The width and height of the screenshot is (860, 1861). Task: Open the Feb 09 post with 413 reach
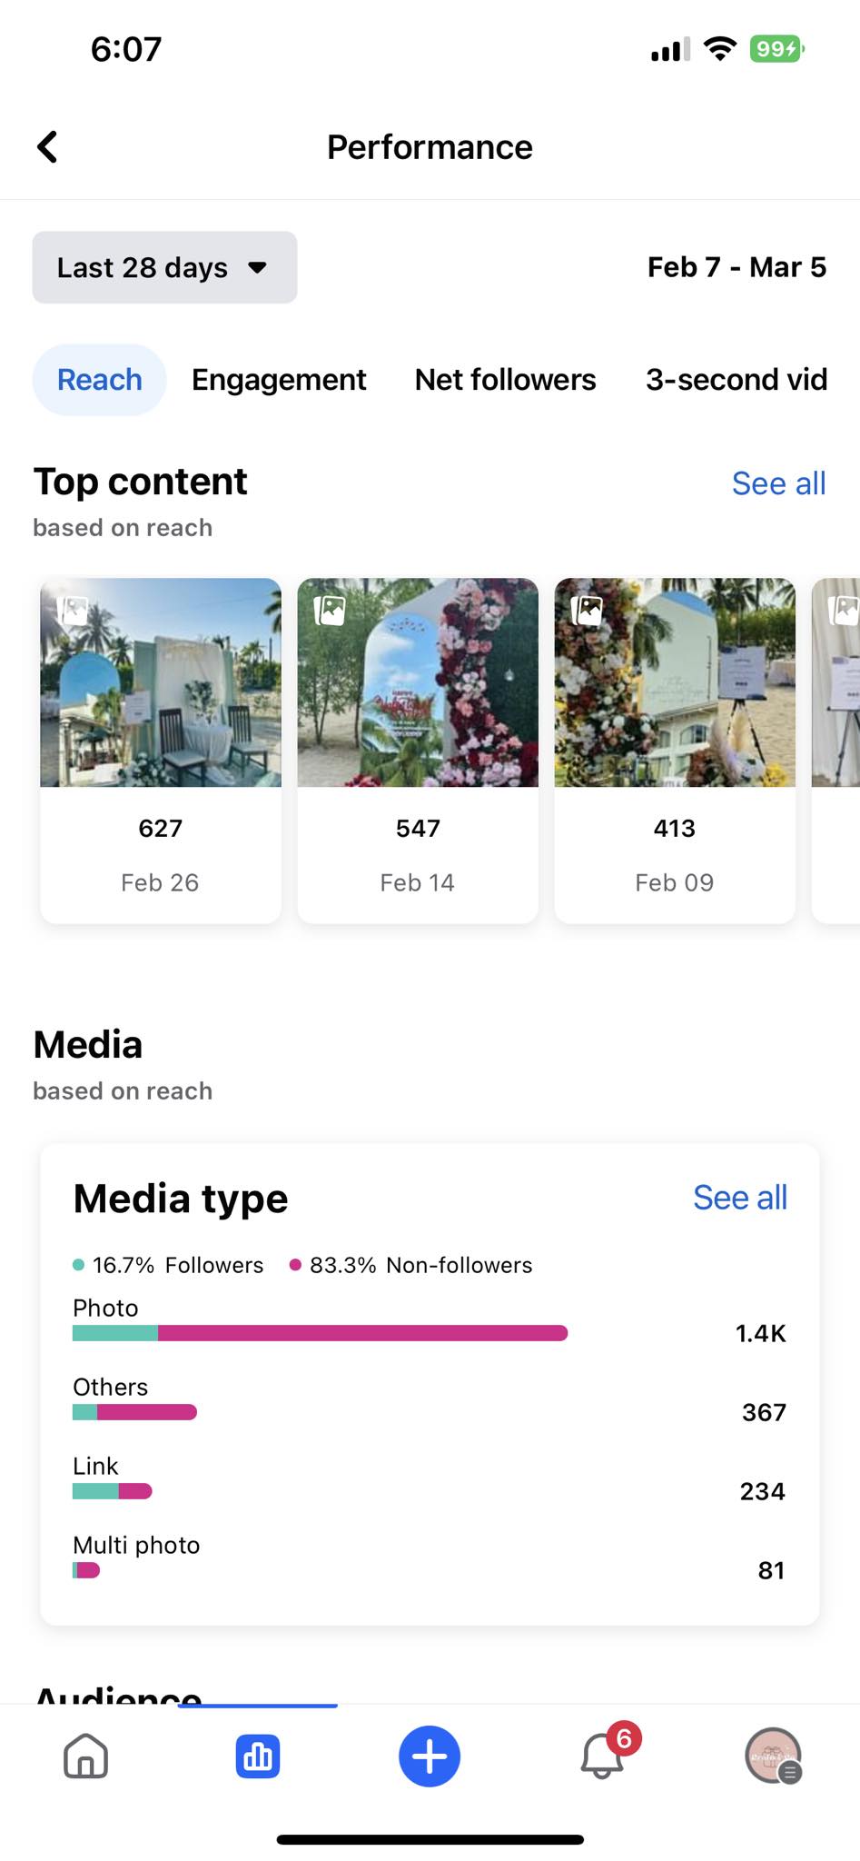coord(675,750)
